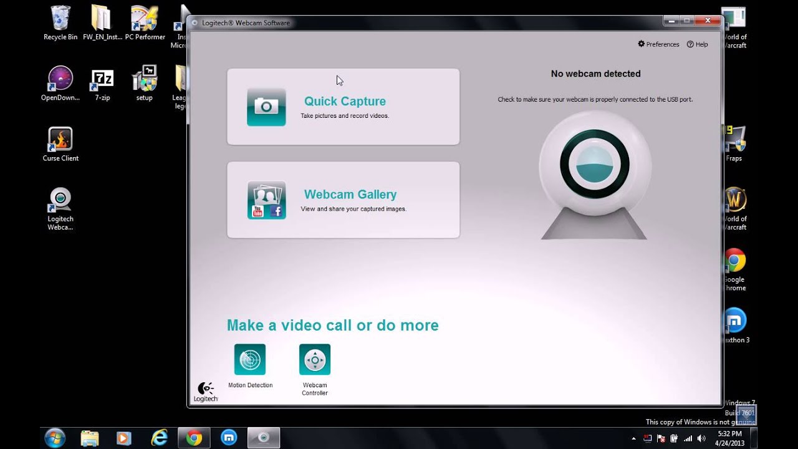Click USB port connection message text
This screenshot has height=449, width=798.
click(x=595, y=99)
